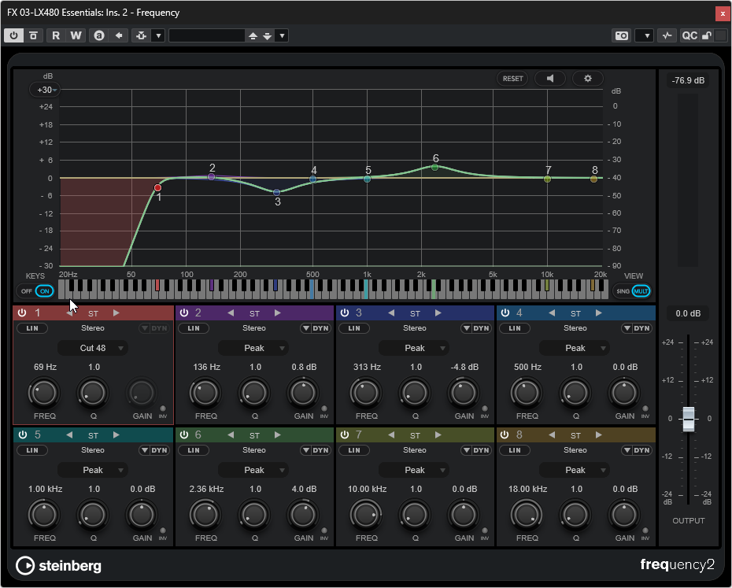Open the band 3 Peak filter type dropdown

(x=414, y=348)
